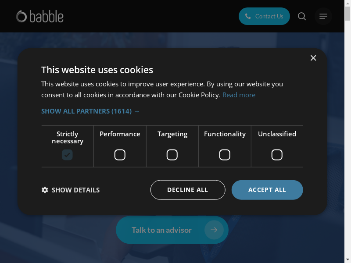
Task: Expand Show All Partners list
Action: (x=90, y=111)
